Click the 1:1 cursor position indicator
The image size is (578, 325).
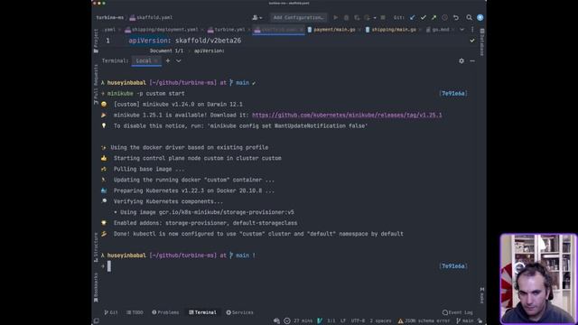[x=331, y=321]
